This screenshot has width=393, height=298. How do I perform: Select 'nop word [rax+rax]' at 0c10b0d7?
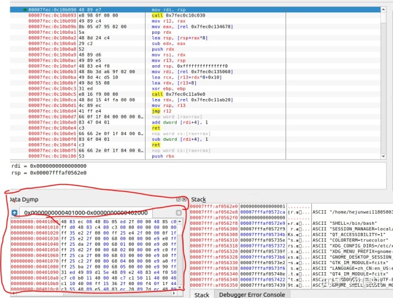pos(195,117)
